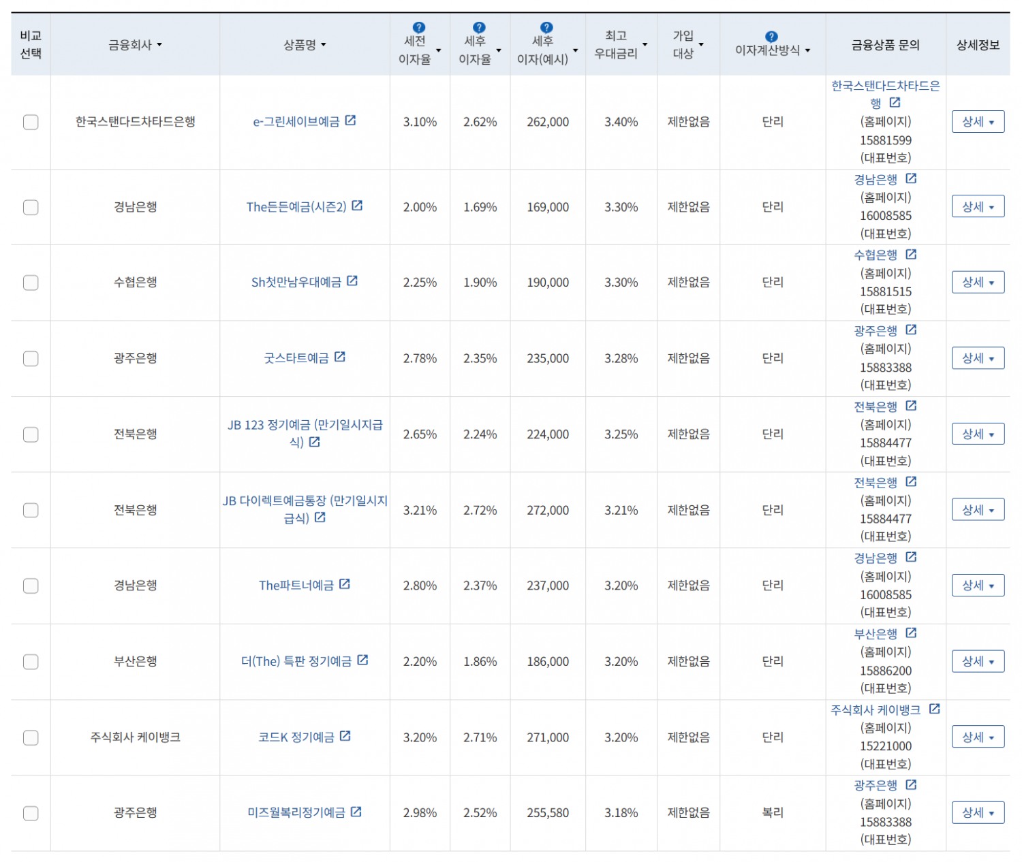This screenshot has height=862, width=1022.
Task: Check compare box for 수협은행 row
Action: pos(31,283)
